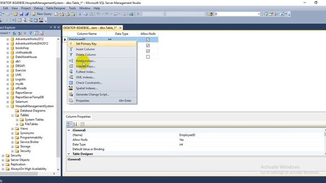Click the Undo arrow toolbar icon
This screenshot has height=183, width=326.
[x=98, y=14]
